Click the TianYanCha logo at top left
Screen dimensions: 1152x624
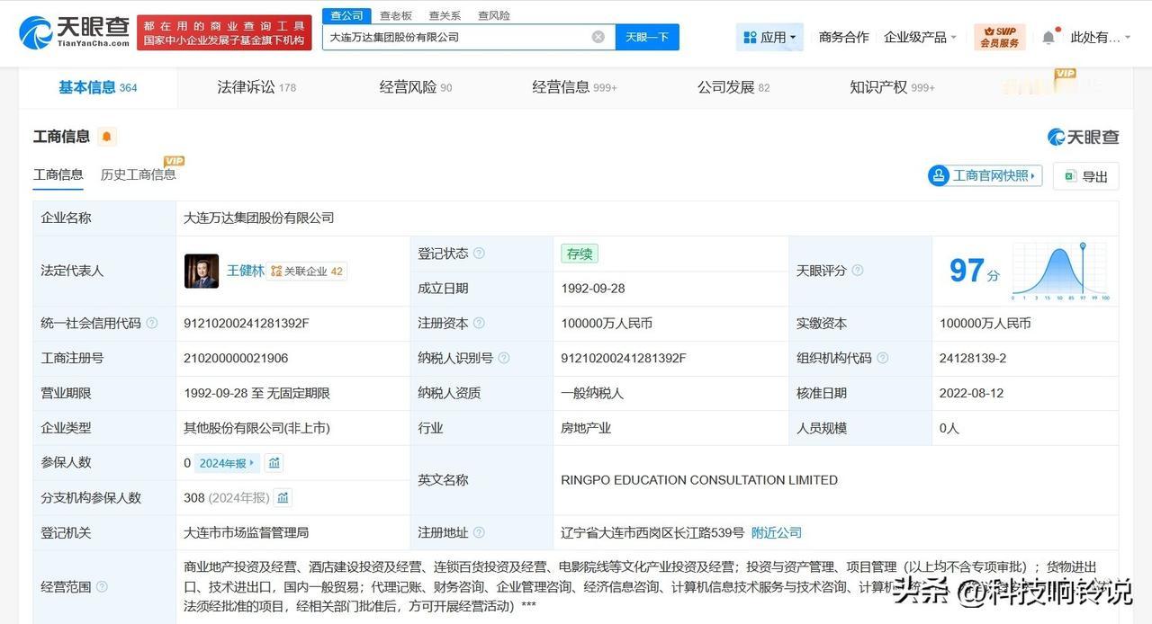[x=74, y=32]
